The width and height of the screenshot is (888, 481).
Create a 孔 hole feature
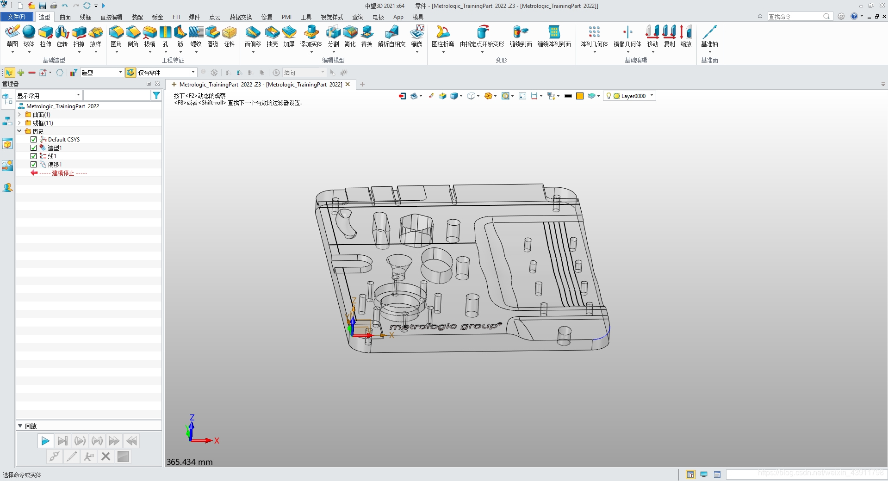pyautogui.click(x=165, y=36)
